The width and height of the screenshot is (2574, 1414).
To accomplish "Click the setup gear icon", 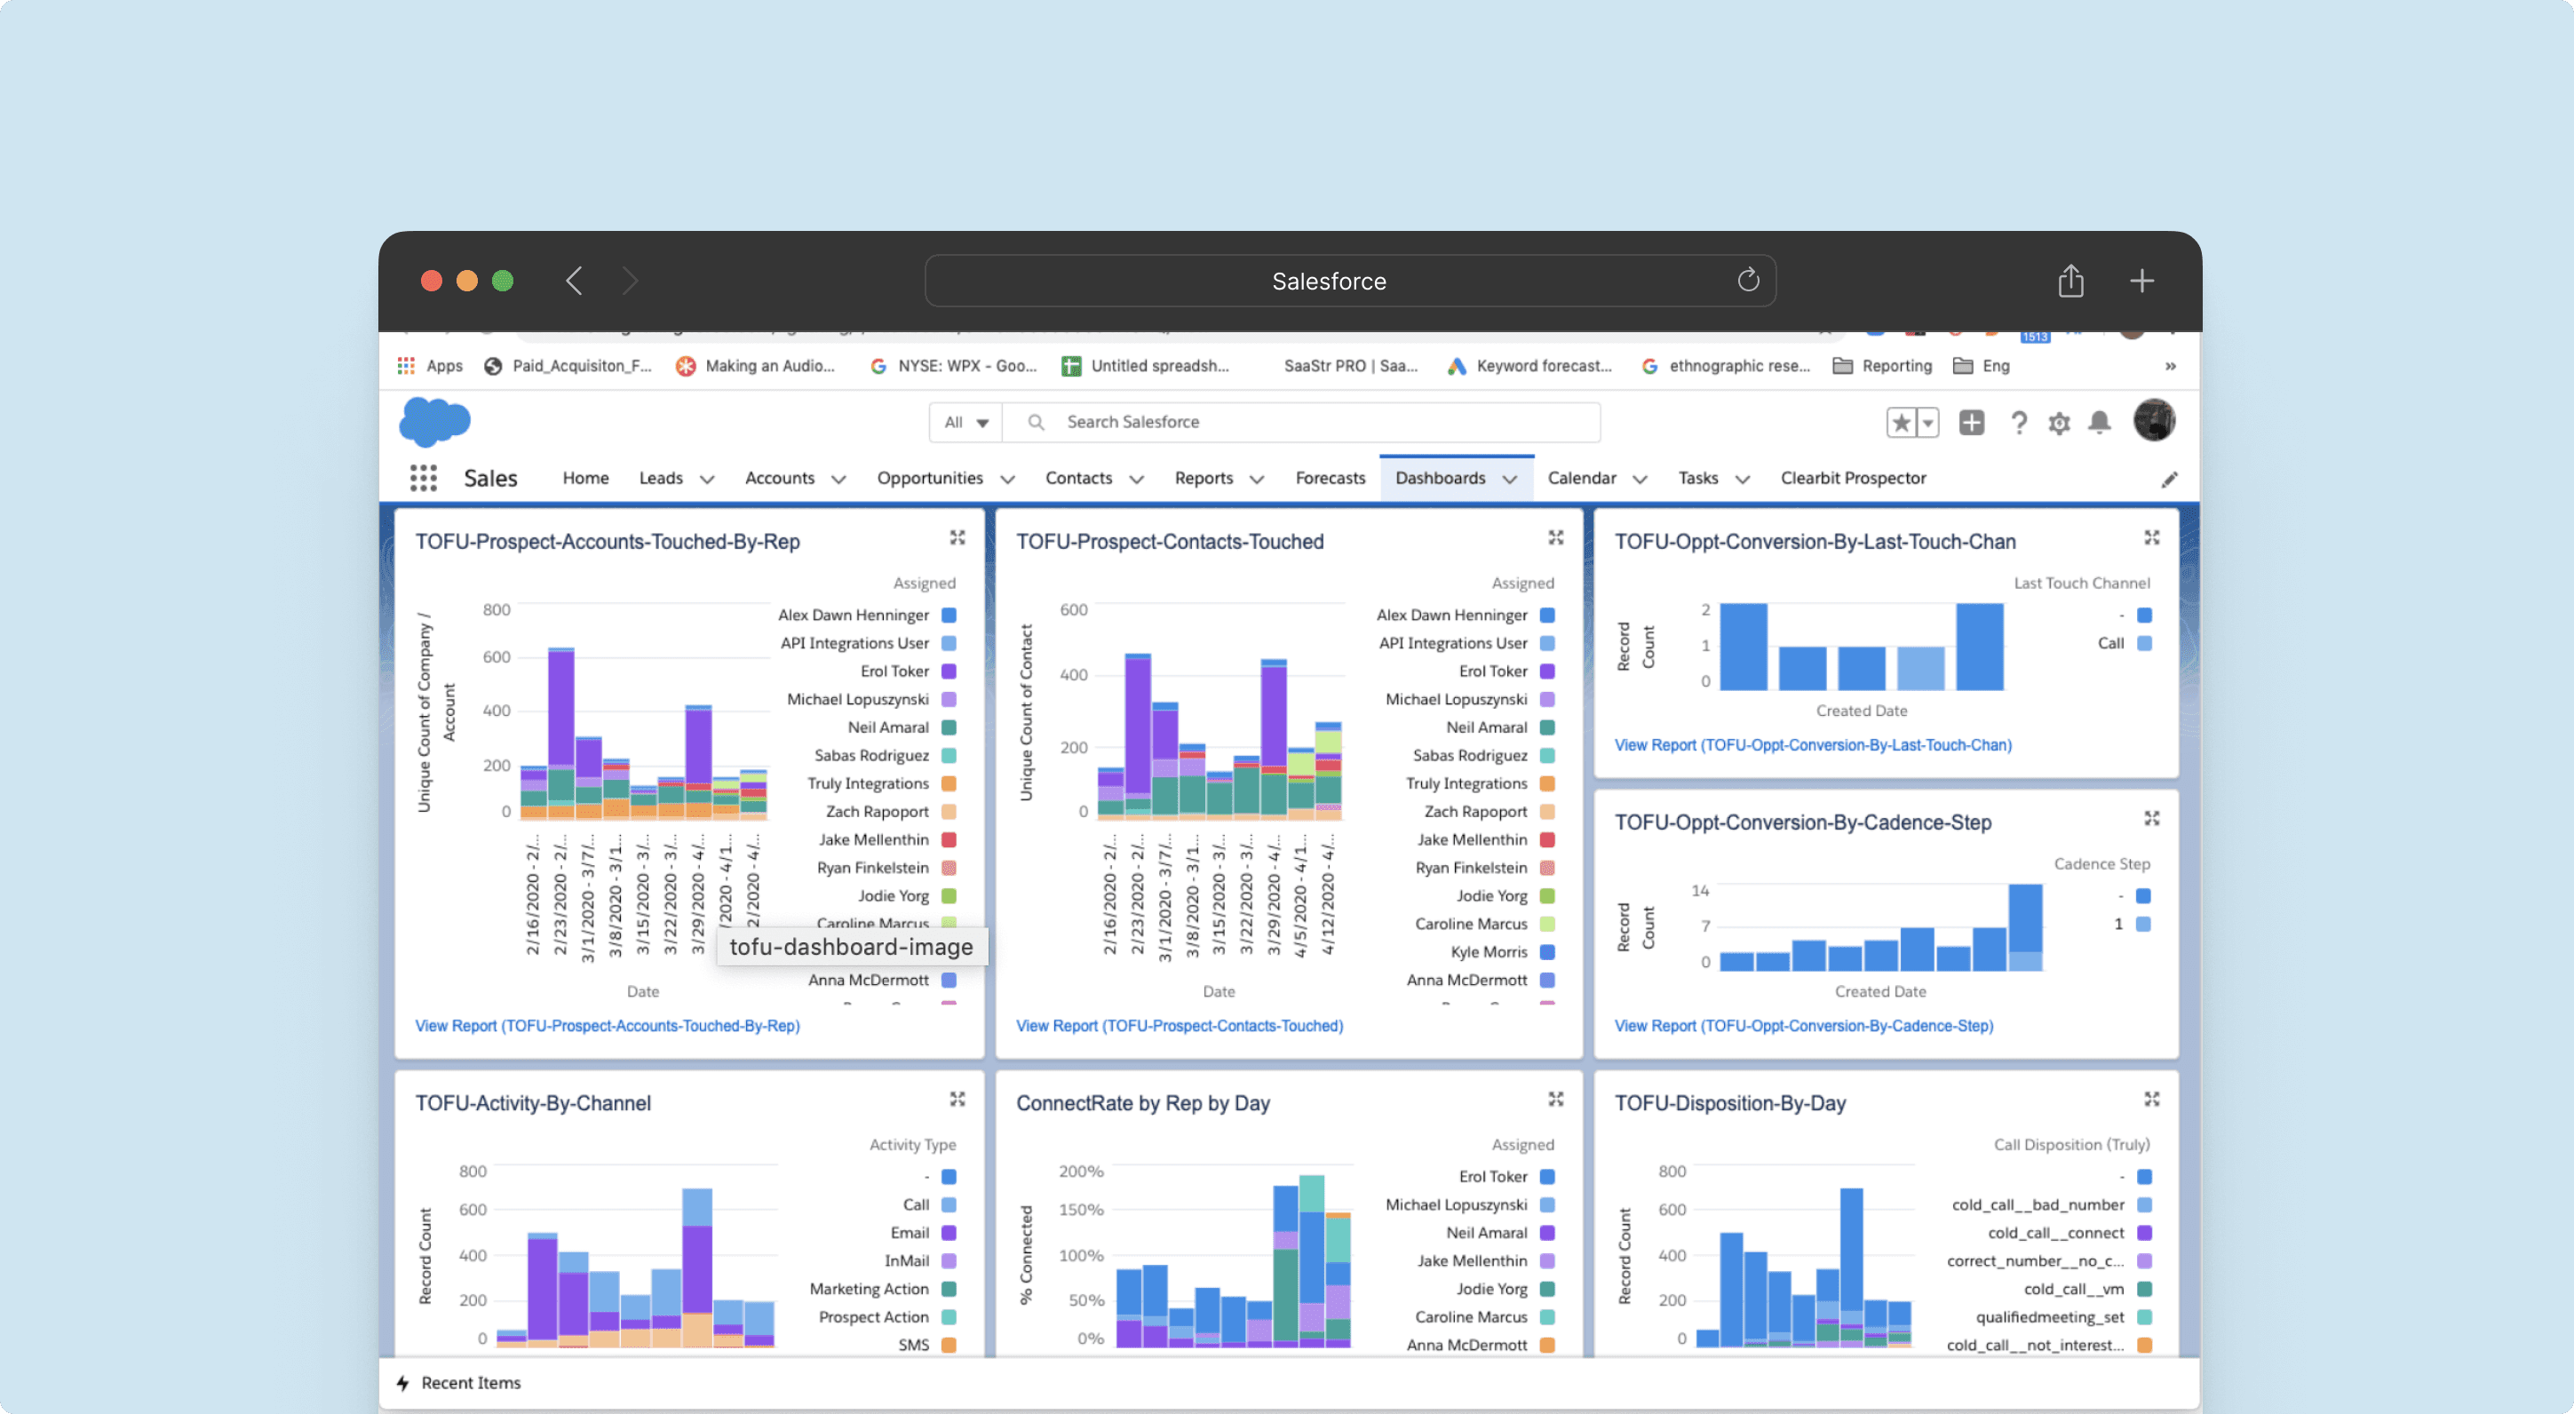I will (x=2059, y=421).
